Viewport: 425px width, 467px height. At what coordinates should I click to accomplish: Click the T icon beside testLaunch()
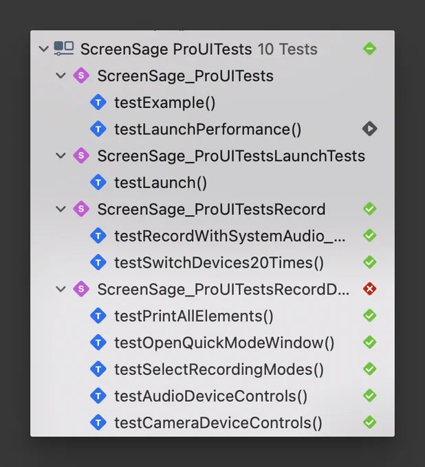pos(98,182)
